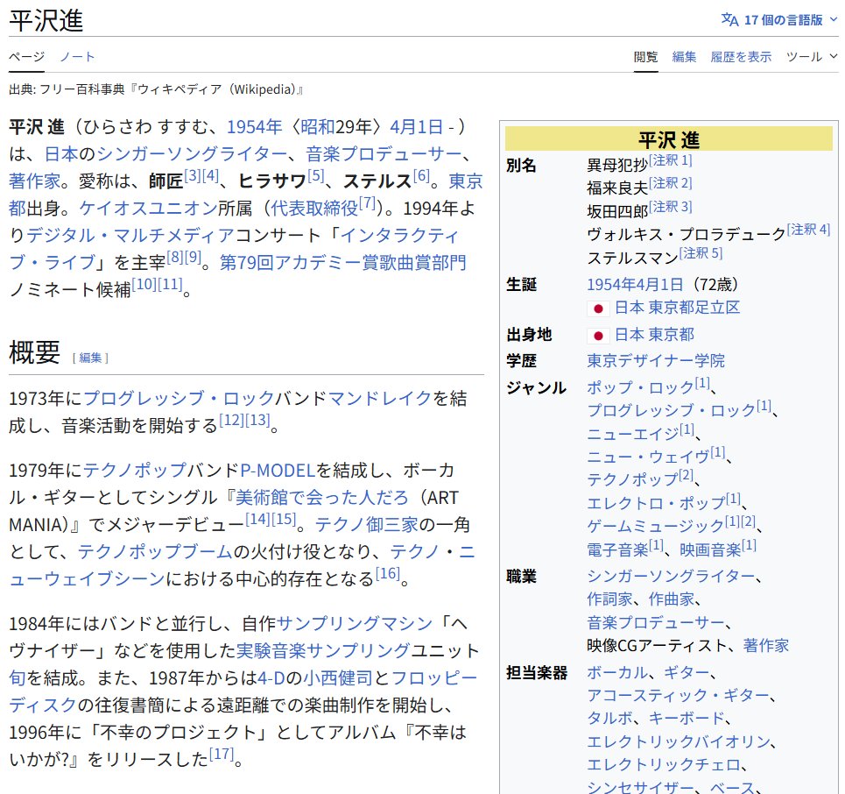Viewport: 845px width, 794px height.
Task: Open the 東京デザイナー学院 link
Action: coord(656,360)
